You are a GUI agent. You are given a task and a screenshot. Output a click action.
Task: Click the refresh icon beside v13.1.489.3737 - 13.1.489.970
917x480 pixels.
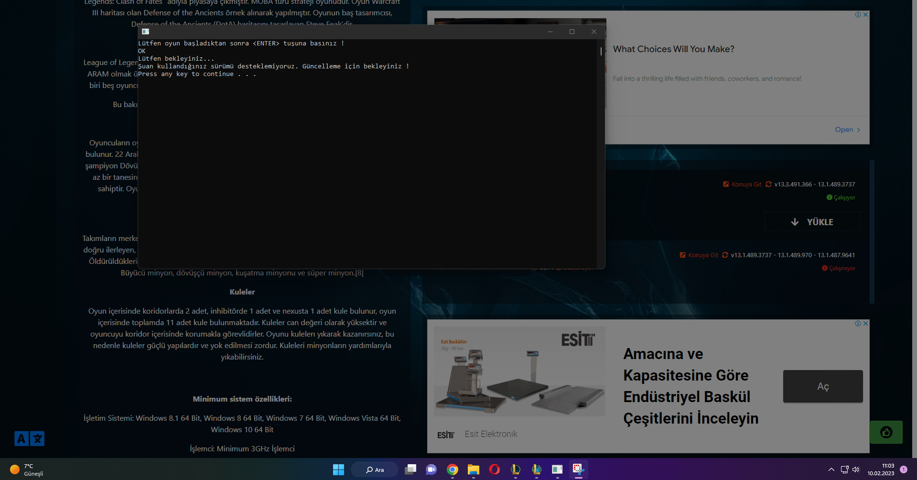(x=725, y=255)
